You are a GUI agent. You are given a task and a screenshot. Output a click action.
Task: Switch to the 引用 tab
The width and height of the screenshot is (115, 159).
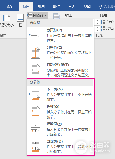(x=41, y=6)
